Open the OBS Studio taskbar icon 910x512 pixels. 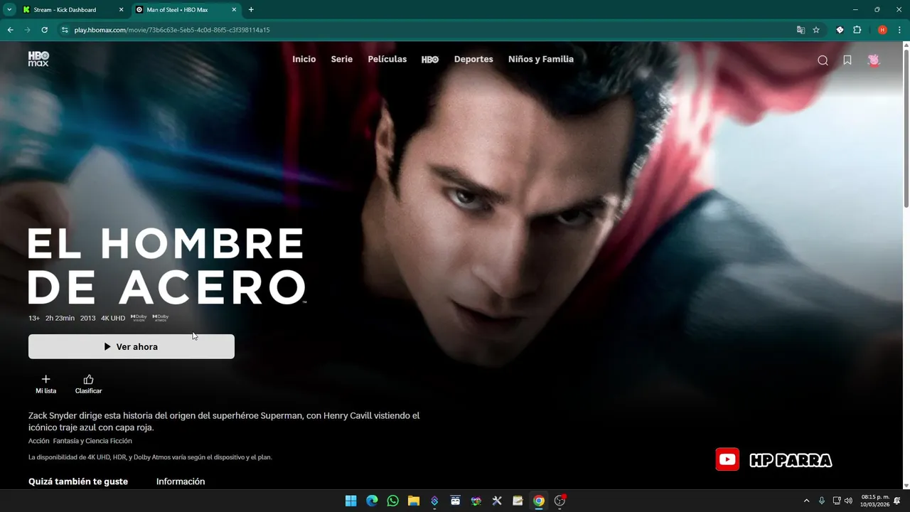pyautogui.click(x=560, y=501)
